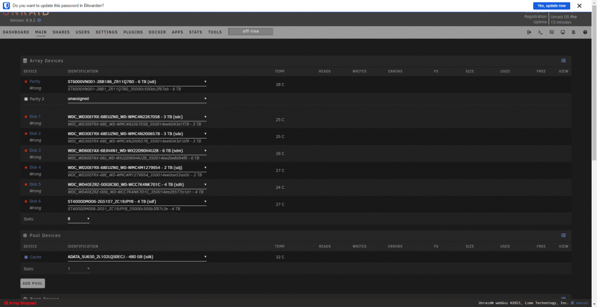Click the red X status icon beside Parity
Viewport: 597px width, 307px height.
coord(26,81)
